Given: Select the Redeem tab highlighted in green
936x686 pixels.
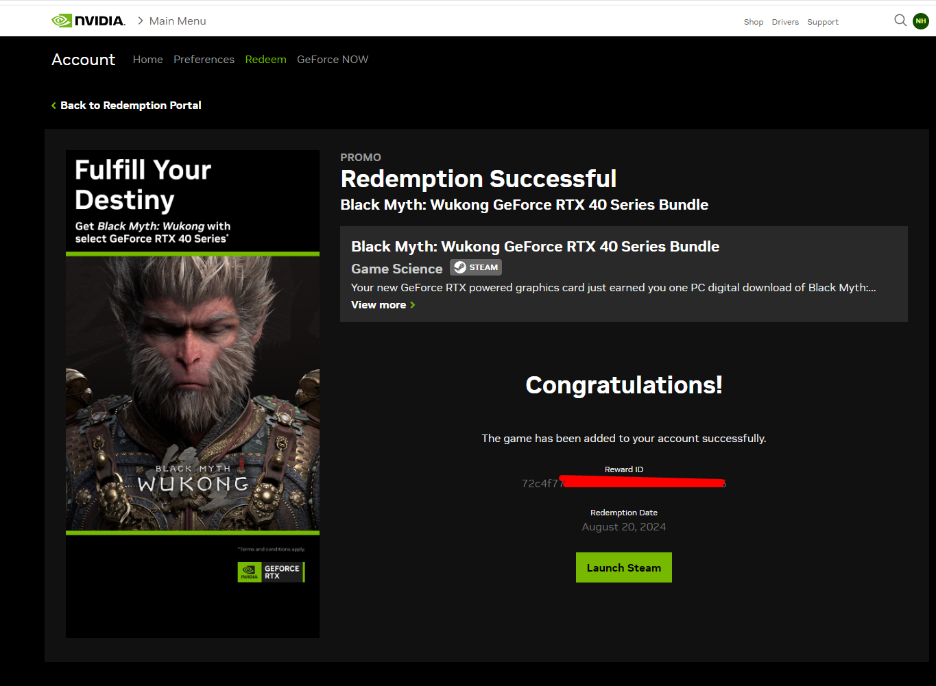Looking at the screenshot, I should click(265, 60).
